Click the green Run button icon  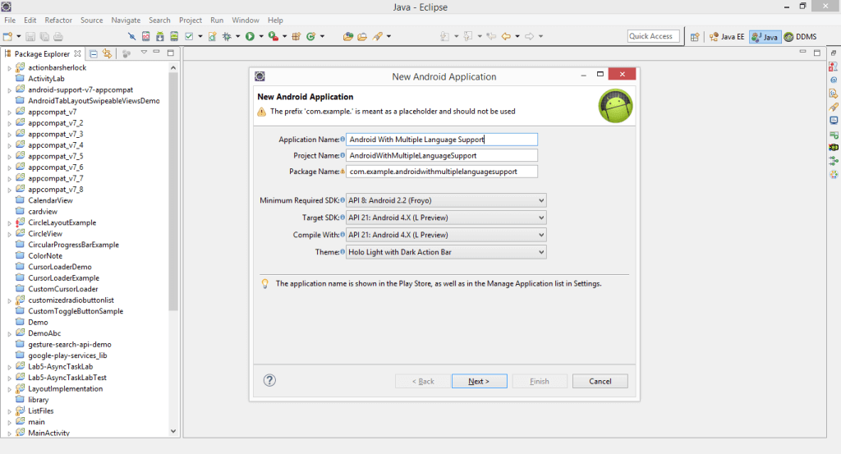pos(250,36)
